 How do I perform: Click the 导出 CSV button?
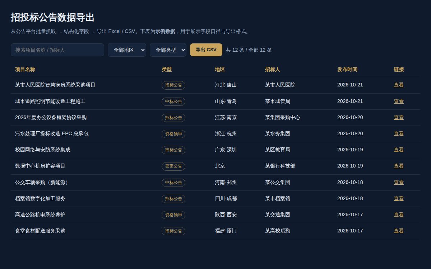206,50
